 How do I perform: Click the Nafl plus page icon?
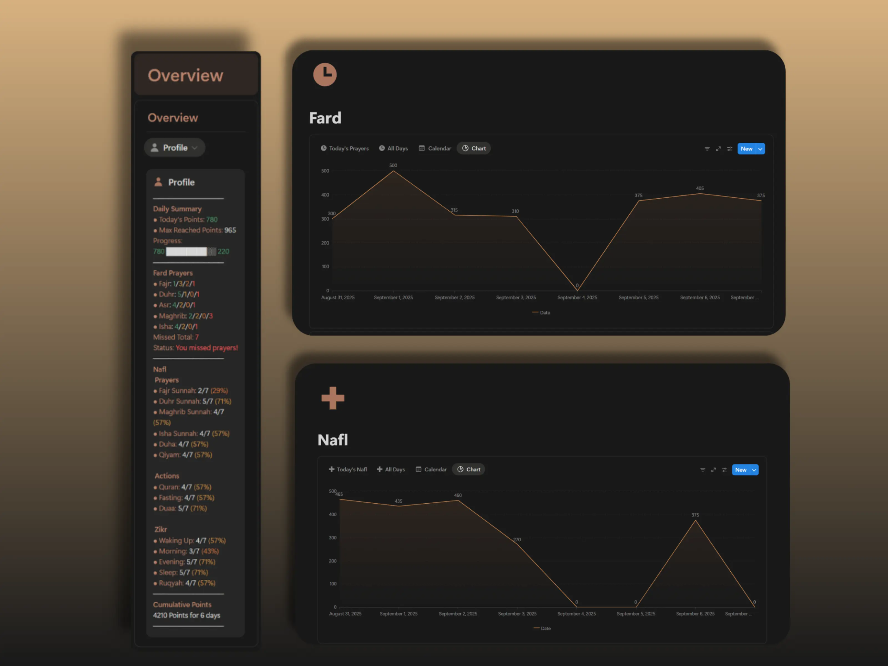pyautogui.click(x=333, y=398)
